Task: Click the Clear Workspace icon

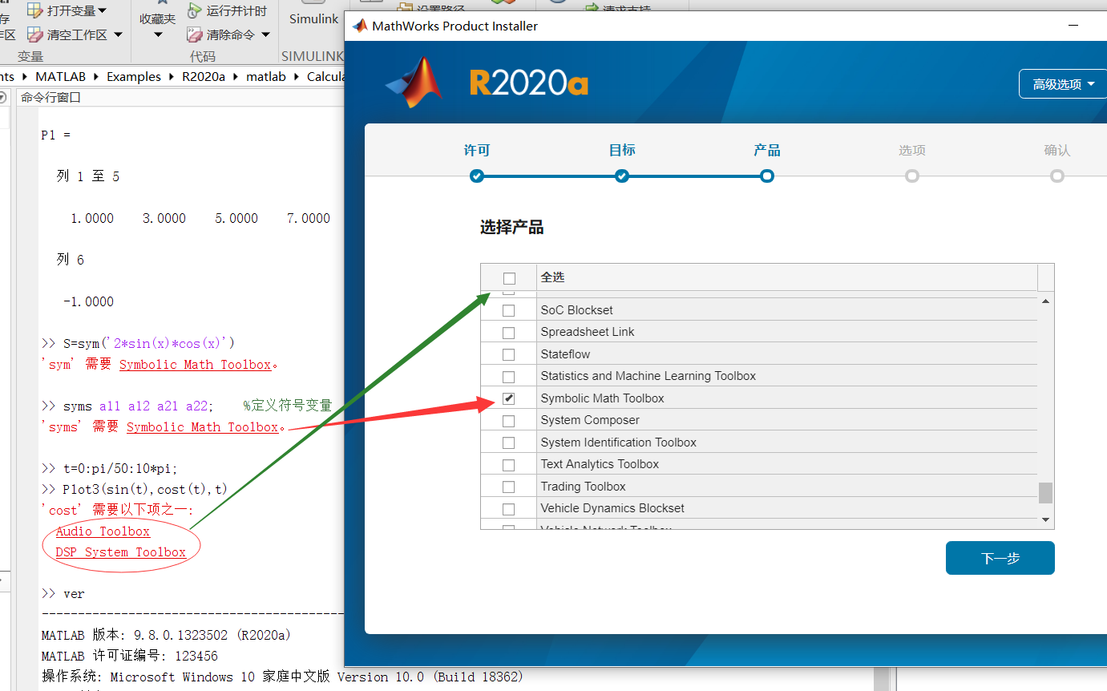Action: tap(34, 35)
